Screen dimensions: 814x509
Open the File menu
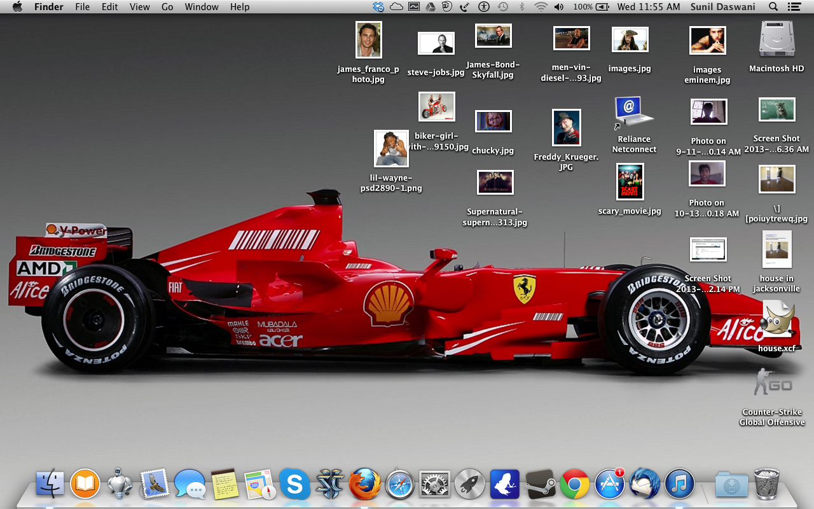pos(82,7)
